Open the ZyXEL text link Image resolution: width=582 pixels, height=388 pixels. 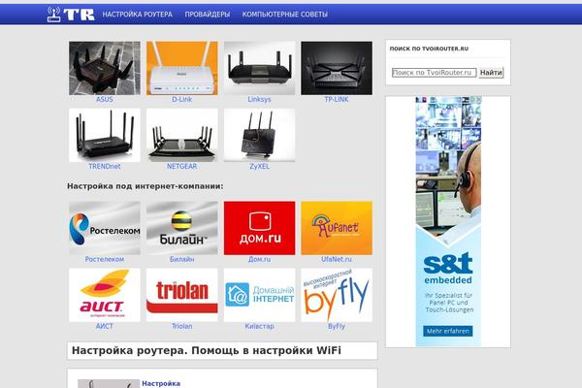[259, 166]
